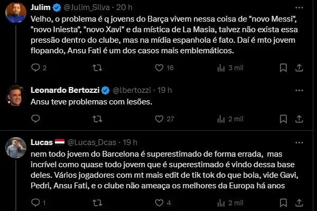The image size is (317, 211).
Task: Repost Lucas's tweet
Action: click(97, 203)
